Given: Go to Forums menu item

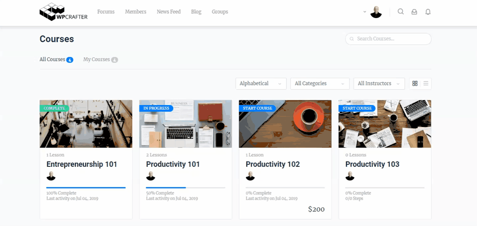Looking at the screenshot, I should click(106, 12).
